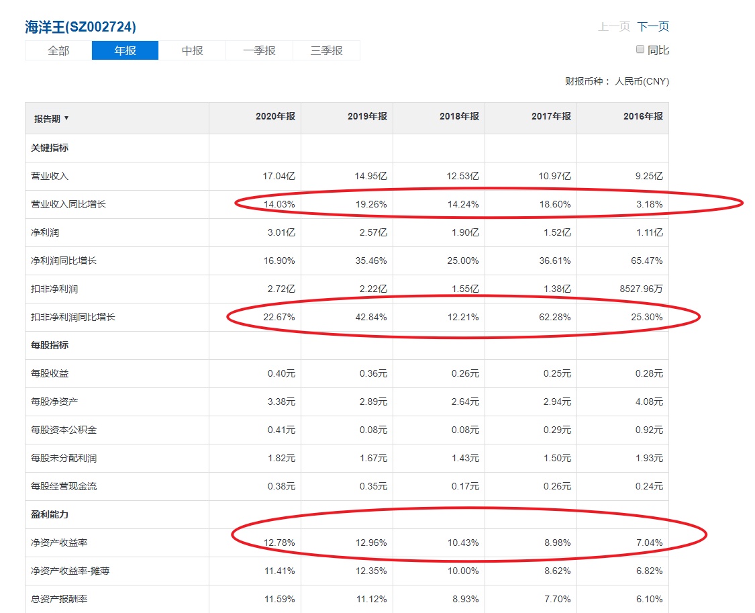The width and height of the screenshot is (755, 613).
Task: Select the 每股经营现金流 row label
Action: coord(64,486)
